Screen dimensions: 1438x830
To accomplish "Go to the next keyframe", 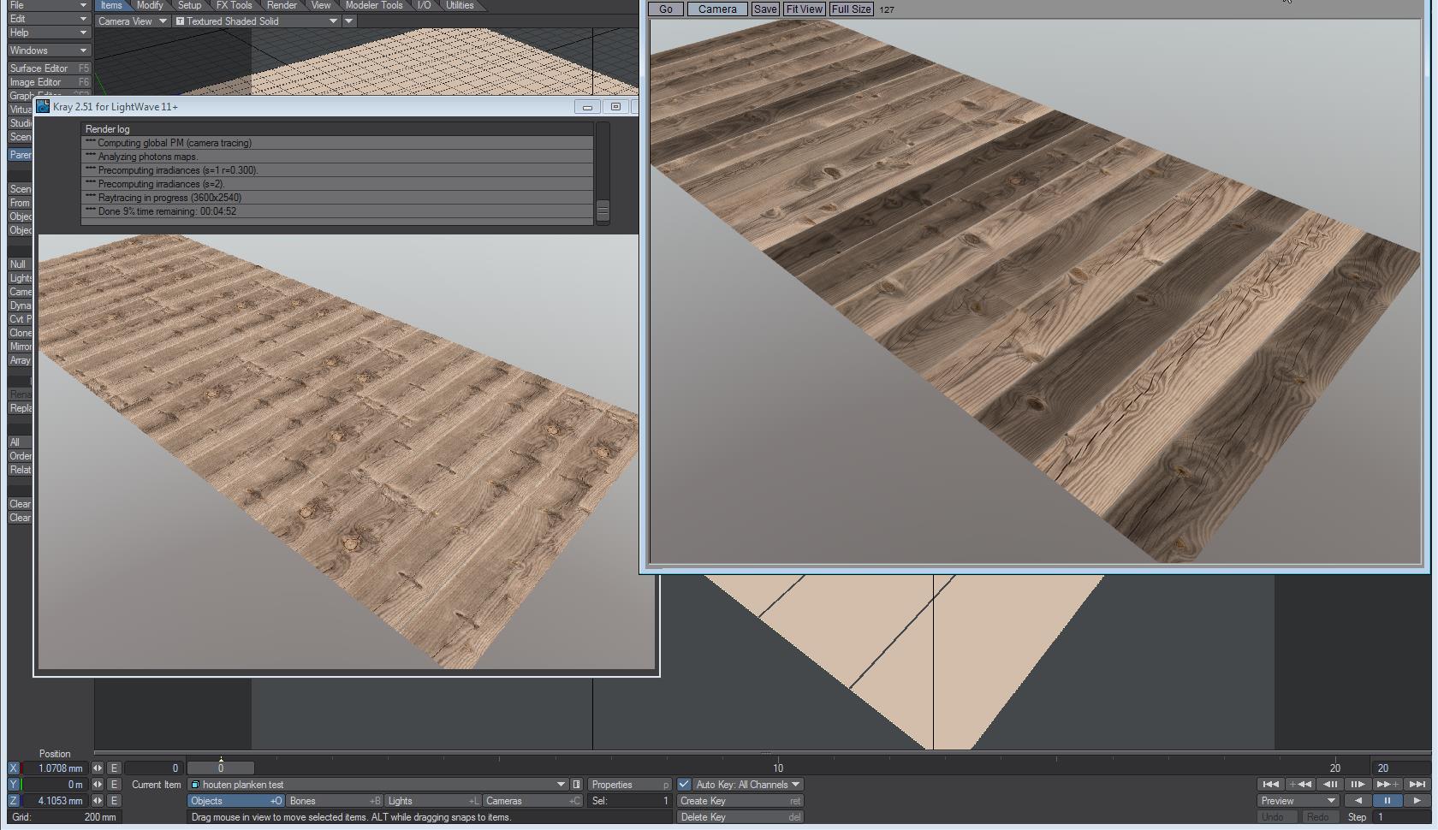I will (1387, 784).
